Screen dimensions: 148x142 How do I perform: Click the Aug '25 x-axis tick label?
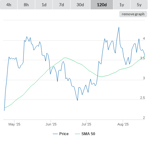(123, 124)
